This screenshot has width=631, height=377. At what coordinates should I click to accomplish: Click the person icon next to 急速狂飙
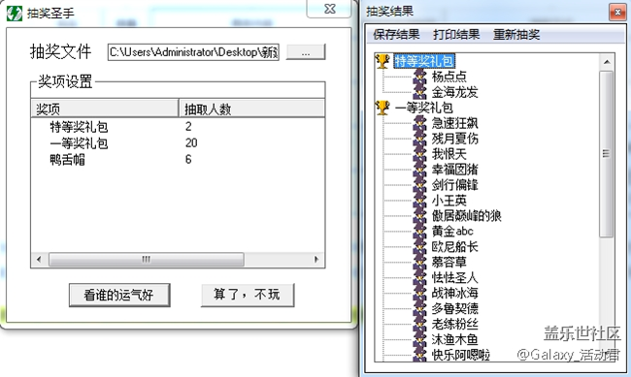click(x=420, y=123)
